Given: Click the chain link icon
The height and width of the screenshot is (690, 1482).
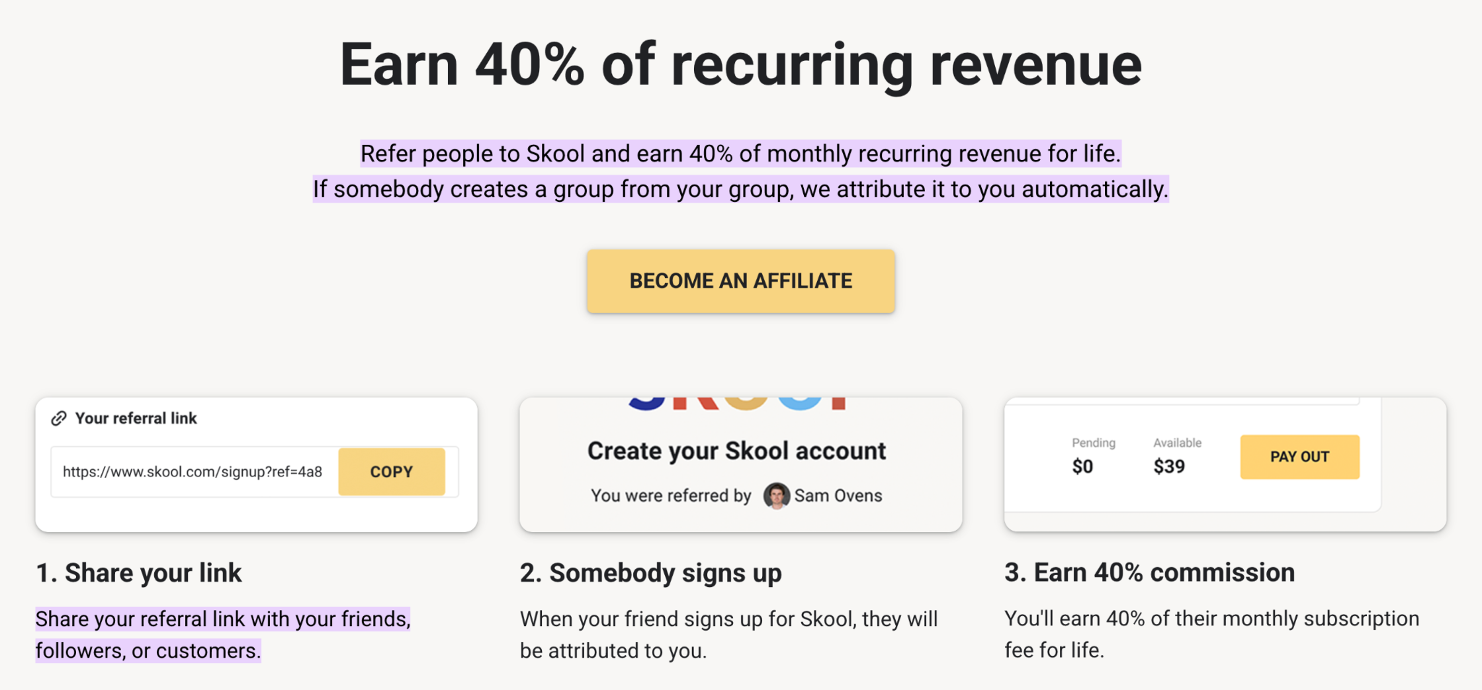Looking at the screenshot, I should (59, 418).
